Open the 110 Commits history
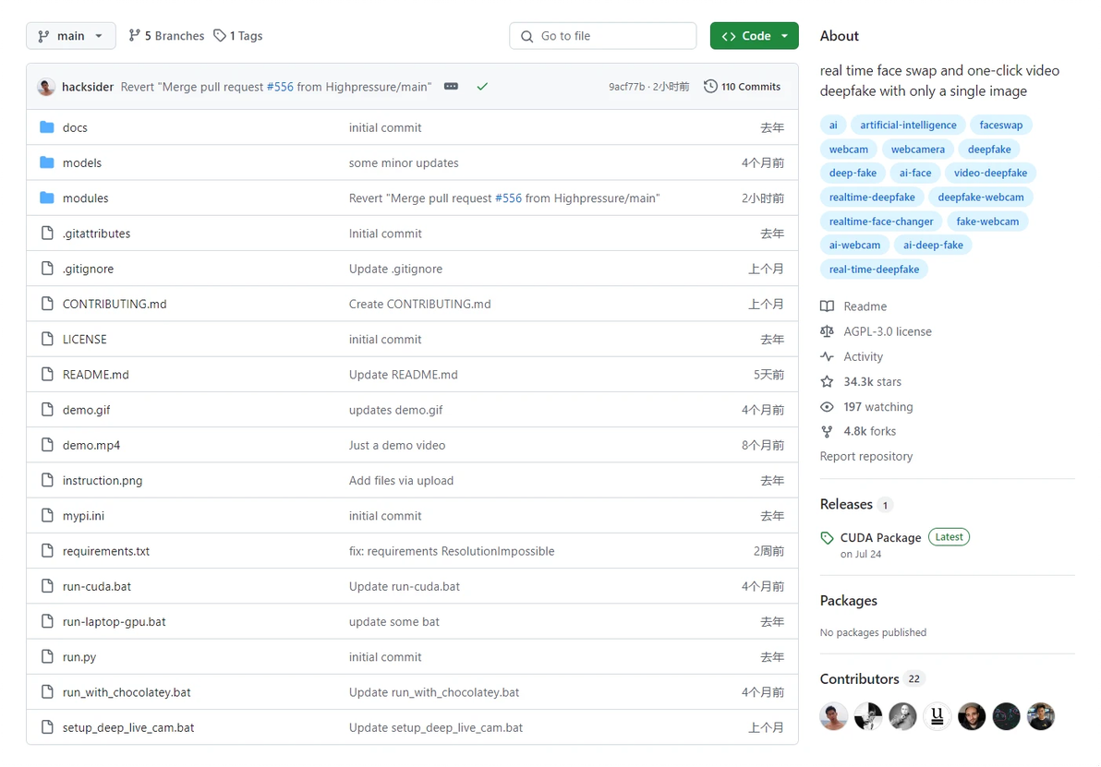The height and width of the screenshot is (767, 1101). pos(742,87)
